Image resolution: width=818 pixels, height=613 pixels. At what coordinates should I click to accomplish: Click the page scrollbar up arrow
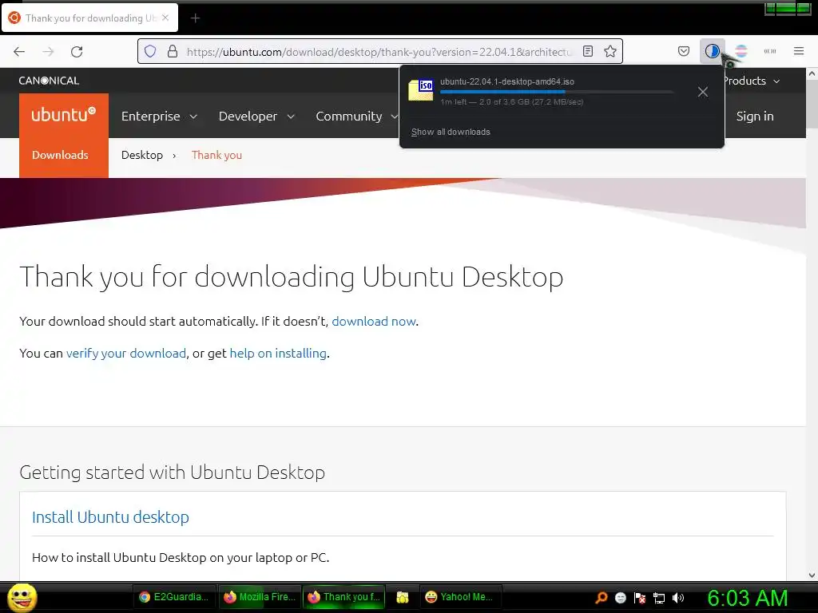812,73
